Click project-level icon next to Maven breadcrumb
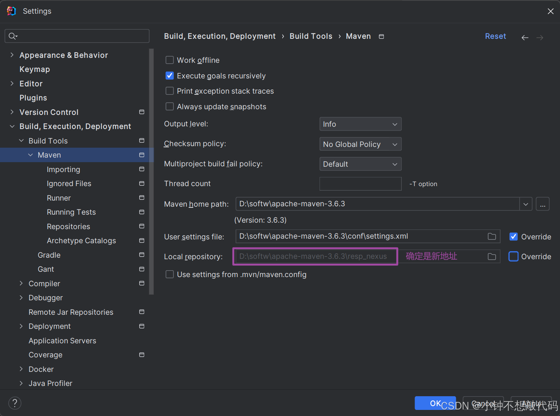The height and width of the screenshot is (416, 560). tap(382, 37)
